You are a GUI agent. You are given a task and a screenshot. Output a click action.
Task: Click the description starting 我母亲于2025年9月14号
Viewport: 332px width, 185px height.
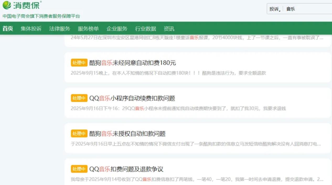coord(197,179)
